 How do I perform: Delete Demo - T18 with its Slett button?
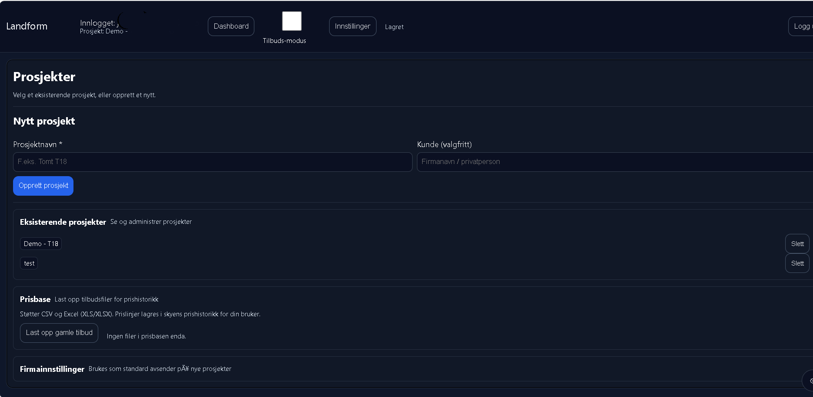tap(797, 244)
